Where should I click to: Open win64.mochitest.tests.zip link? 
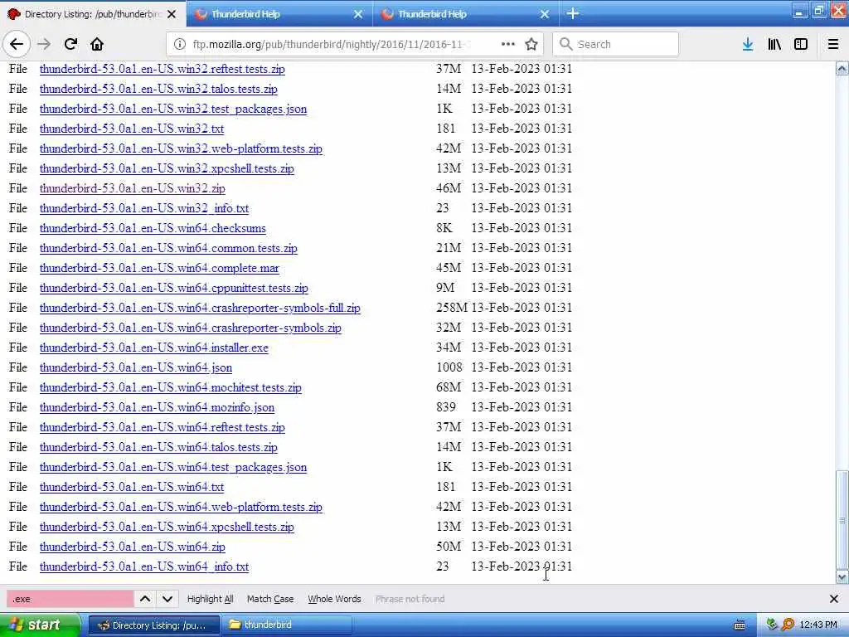point(171,388)
